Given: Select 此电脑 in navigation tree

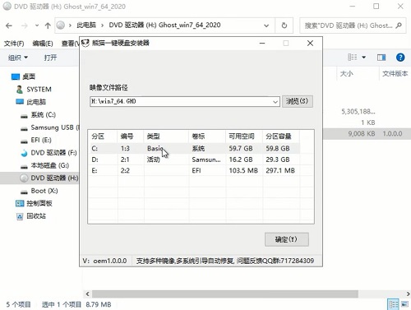Looking at the screenshot, I should tap(36, 102).
